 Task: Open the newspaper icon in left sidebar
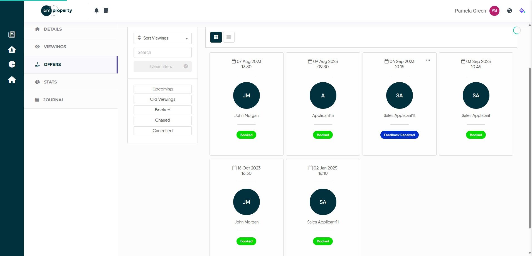point(12,35)
